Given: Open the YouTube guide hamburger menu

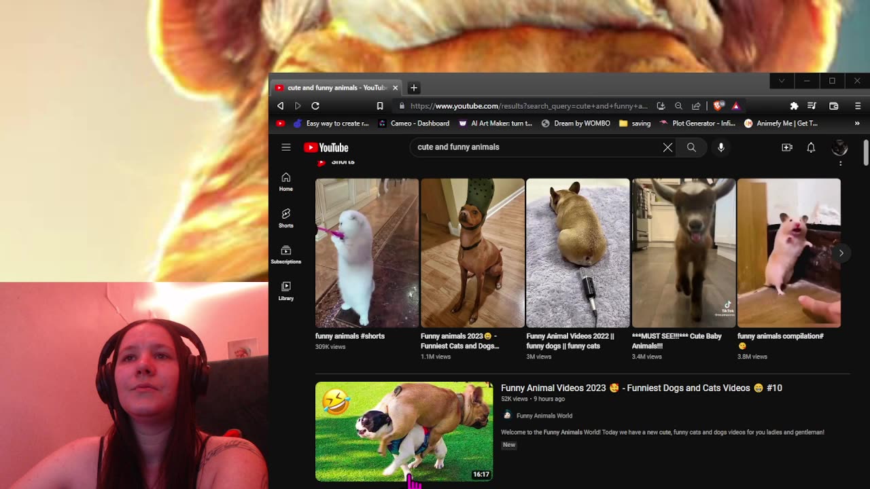Looking at the screenshot, I should pos(286,147).
